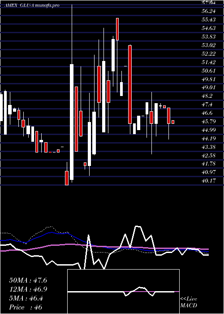This screenshot has width=224, height=314.
Task: Select the Price : 46 reading
Action: [26, 307]
